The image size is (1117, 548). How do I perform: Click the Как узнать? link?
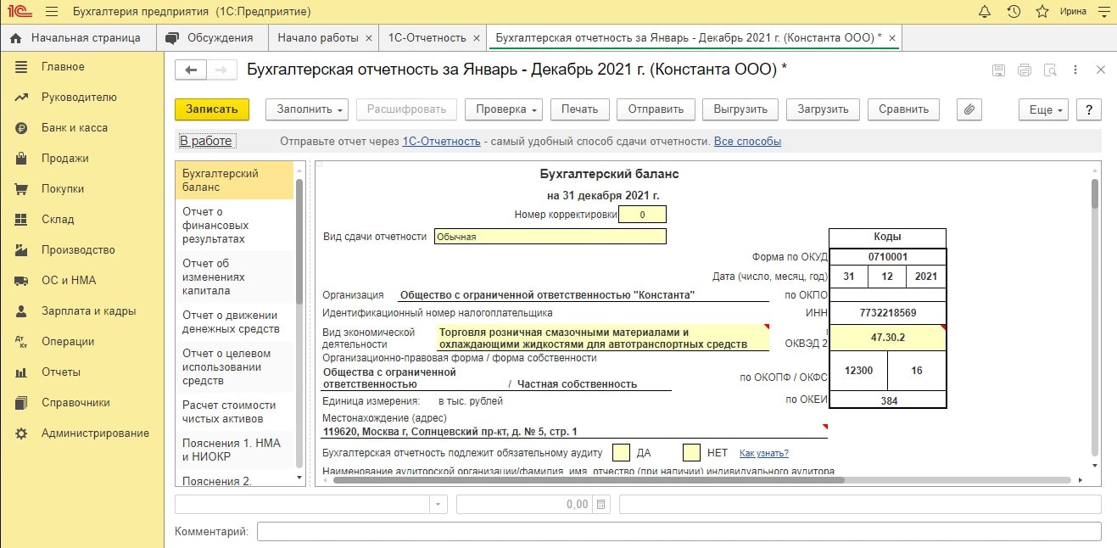[764, 453]
